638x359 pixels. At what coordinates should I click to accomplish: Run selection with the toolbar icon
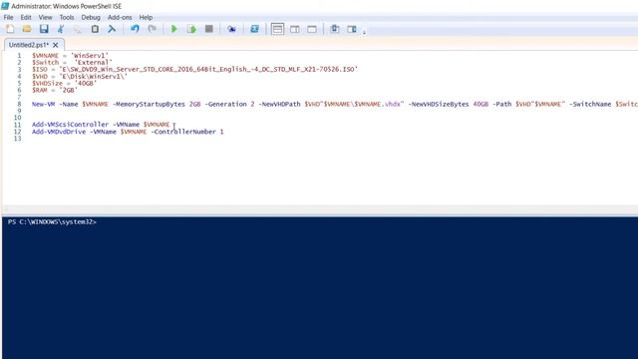point(191,29)
